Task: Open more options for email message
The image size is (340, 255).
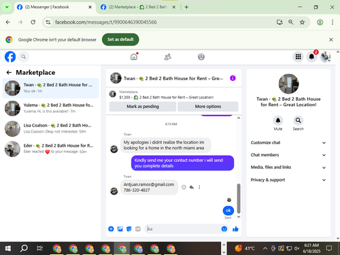Action: 199,187
